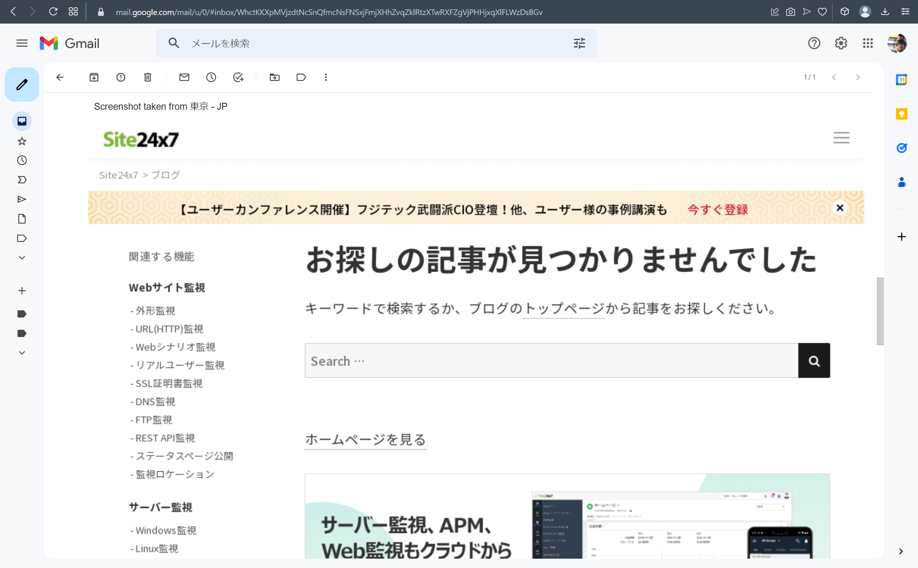The width and height of the screenshot is (918, 568).
Task: Show Gmail search options filter
Action: click(579, 43)
